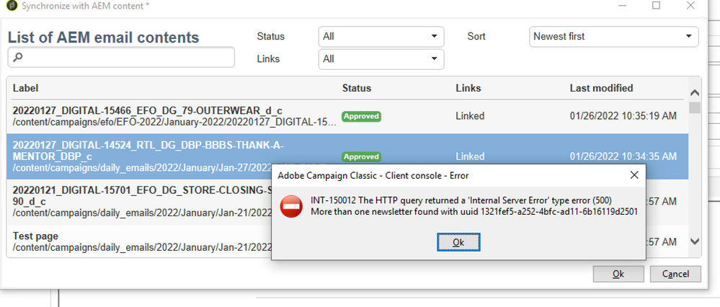Screen dimensions: 720x307
Task: Click the Status column header
Action: click(357, 89)
